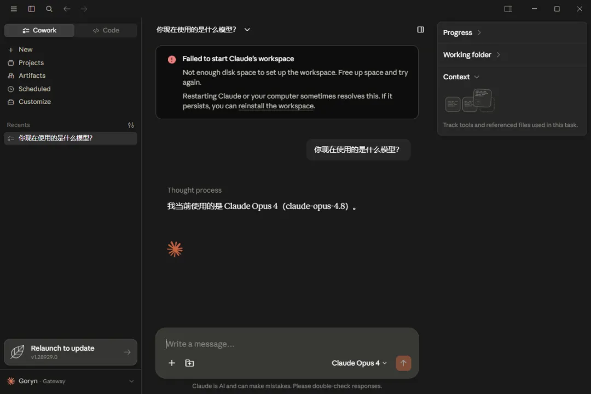
Task: Click the user message bubble
Action: coord(358,150)
